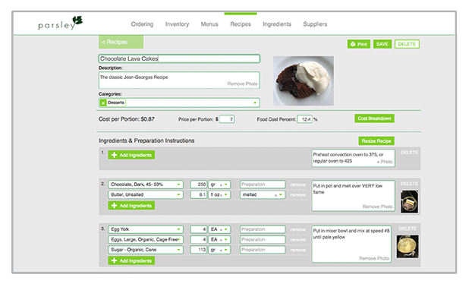The width and height of the screenshot is (472, 287).
Task: Expand the melted preparation dropdown
Action: point(281,195)
